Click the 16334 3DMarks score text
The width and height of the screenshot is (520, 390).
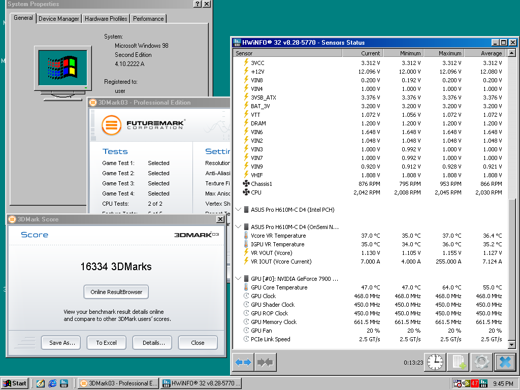pos(116,267)
